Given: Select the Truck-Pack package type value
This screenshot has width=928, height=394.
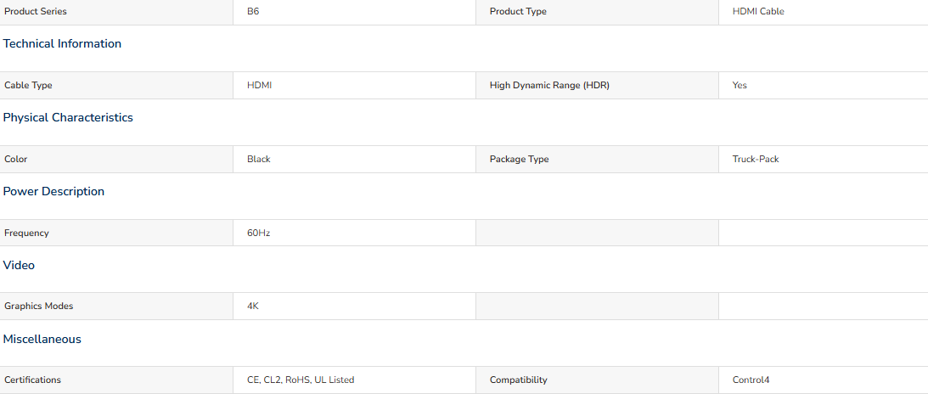Looking at the screenshot, I should pos(756,159).
